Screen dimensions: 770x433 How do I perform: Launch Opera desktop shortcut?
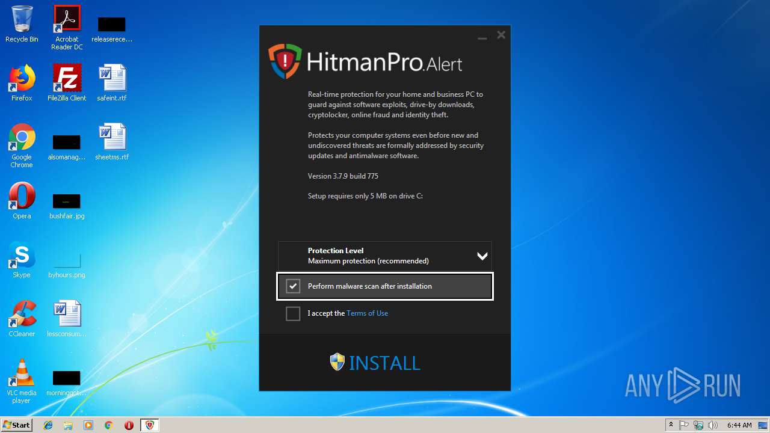coord(22,201)
